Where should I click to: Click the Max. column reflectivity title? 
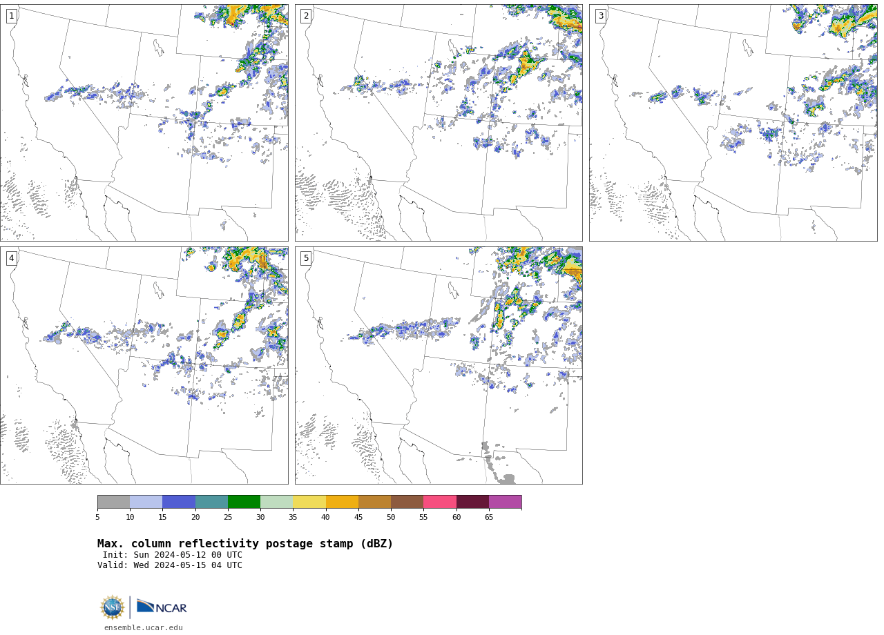245,544
